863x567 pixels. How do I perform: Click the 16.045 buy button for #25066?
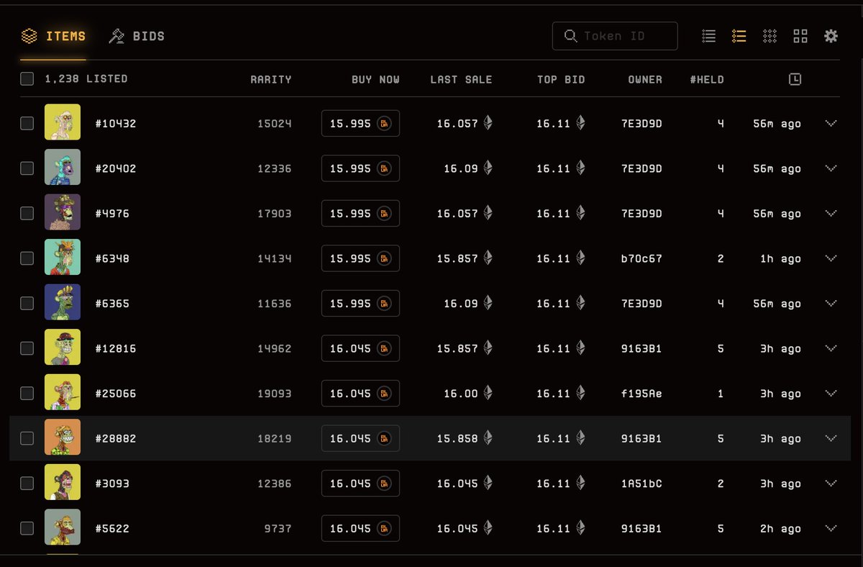(360, 394)
